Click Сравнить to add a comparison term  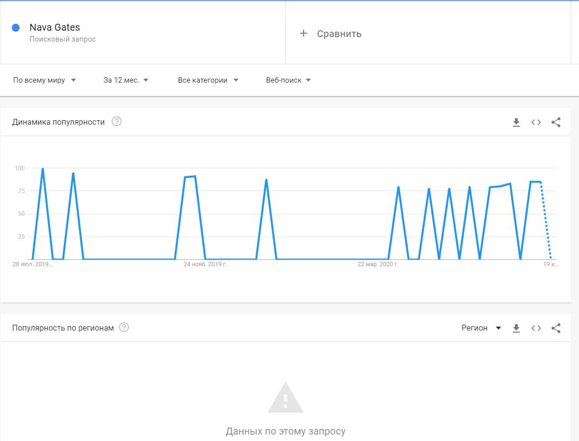pyautogui.click(x=331, y=34)
